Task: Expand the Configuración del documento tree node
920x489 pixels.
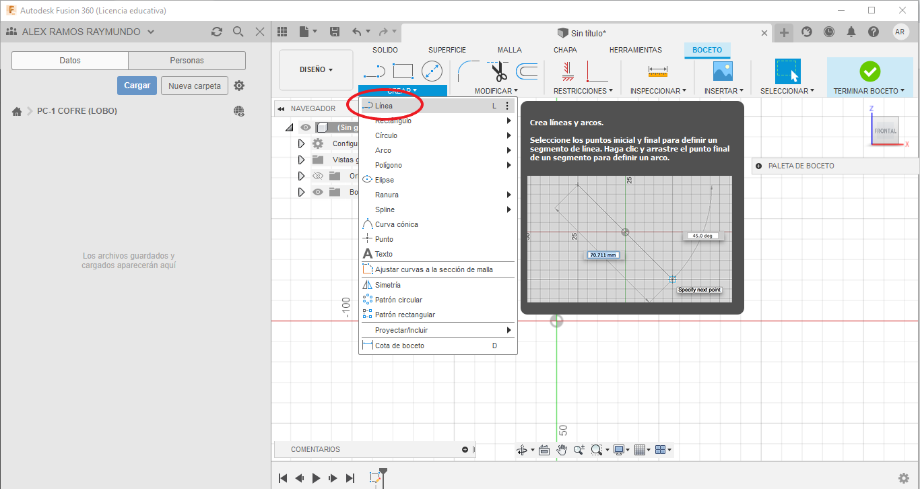Action: point(301,143)
